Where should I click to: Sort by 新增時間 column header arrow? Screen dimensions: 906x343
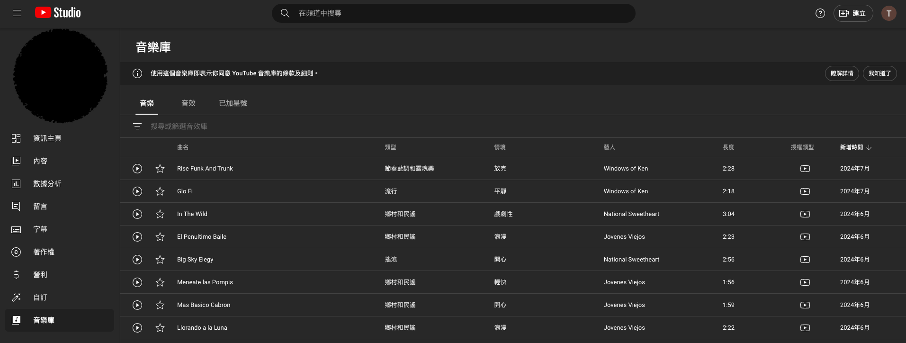click(x=869, y=148)
